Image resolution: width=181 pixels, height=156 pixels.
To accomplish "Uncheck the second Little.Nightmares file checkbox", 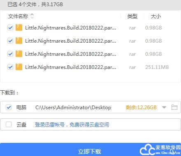I will (10, 41).
